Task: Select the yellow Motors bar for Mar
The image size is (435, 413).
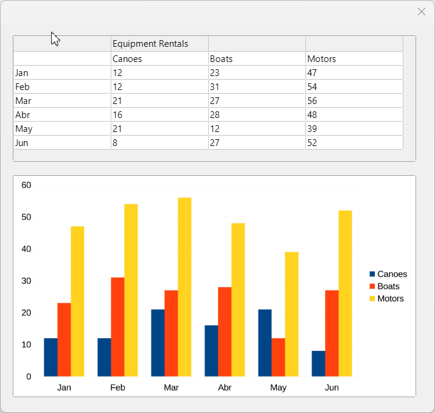Action: tap(184, 286)
